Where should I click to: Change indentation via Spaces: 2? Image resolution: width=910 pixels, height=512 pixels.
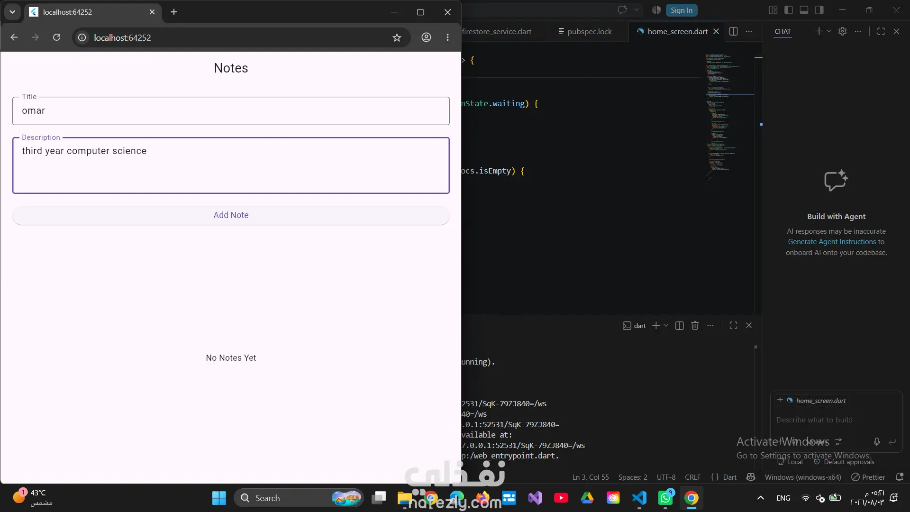(632, 477)
